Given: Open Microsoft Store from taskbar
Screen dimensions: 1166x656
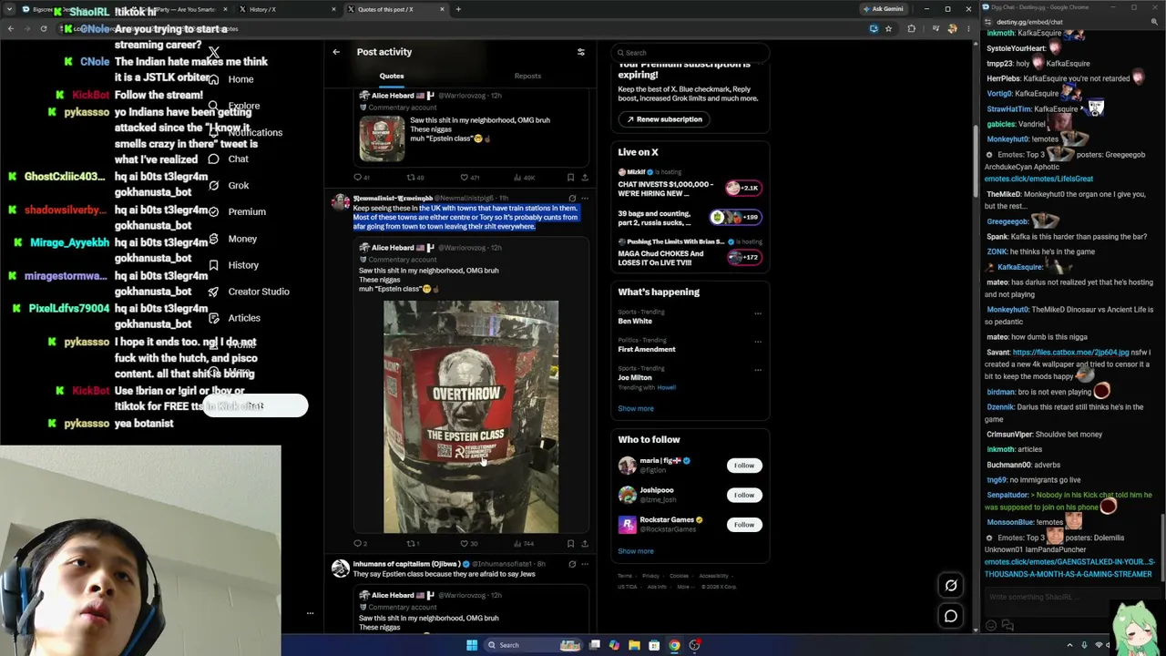Looking at the screenshot, I should coord(654,645).
